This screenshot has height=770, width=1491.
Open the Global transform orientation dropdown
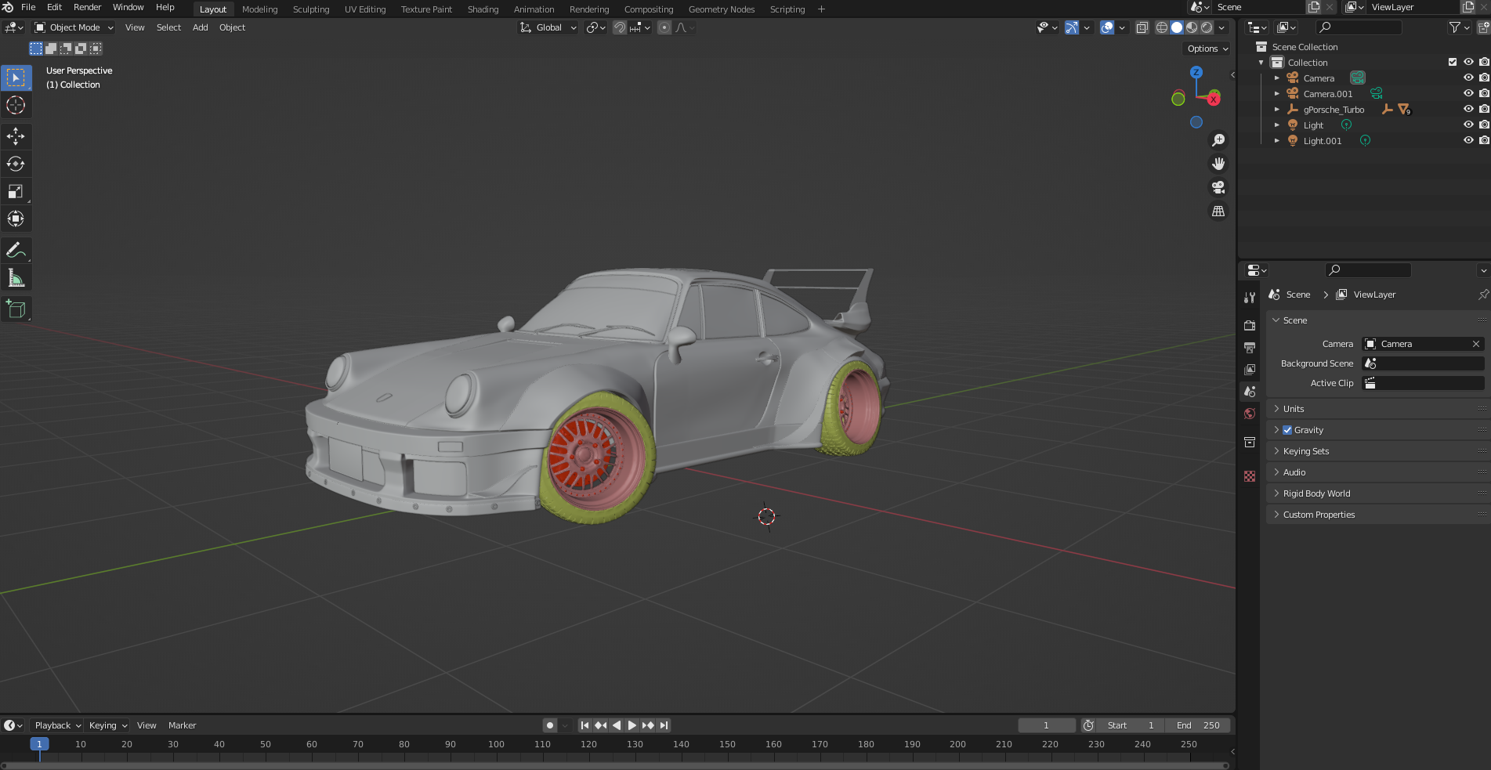click(x=548, y=27)
